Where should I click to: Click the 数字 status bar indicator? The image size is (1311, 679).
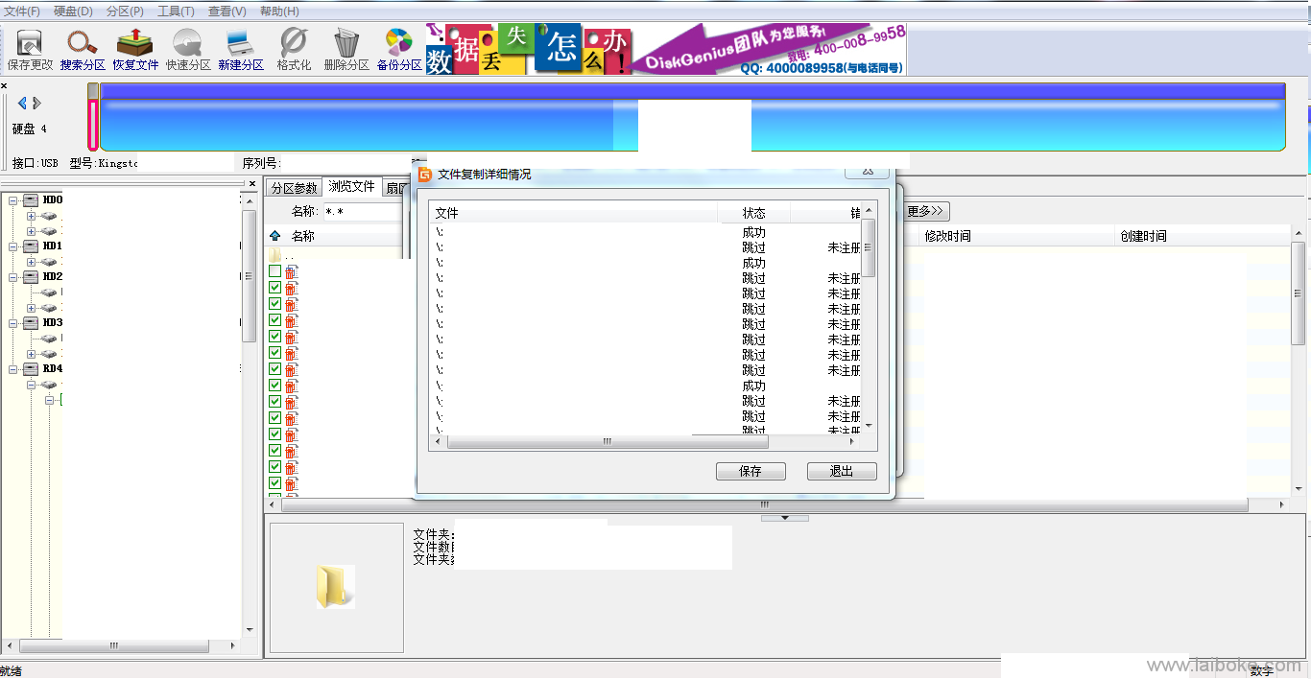[1261, 671]
